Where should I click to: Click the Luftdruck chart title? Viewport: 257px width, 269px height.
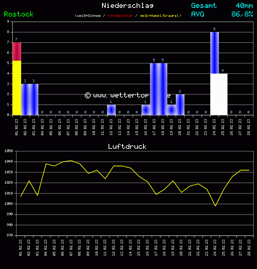coord(127,146)
